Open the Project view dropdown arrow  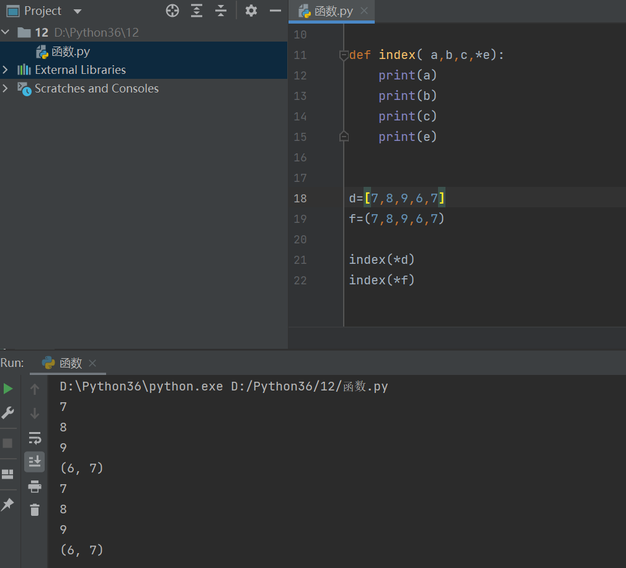[x=78, y=12]
